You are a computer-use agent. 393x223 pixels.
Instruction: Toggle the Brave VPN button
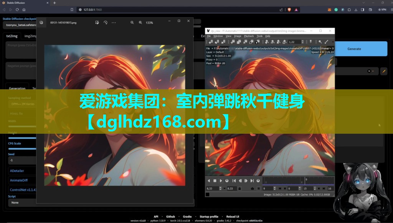(382, 10)
